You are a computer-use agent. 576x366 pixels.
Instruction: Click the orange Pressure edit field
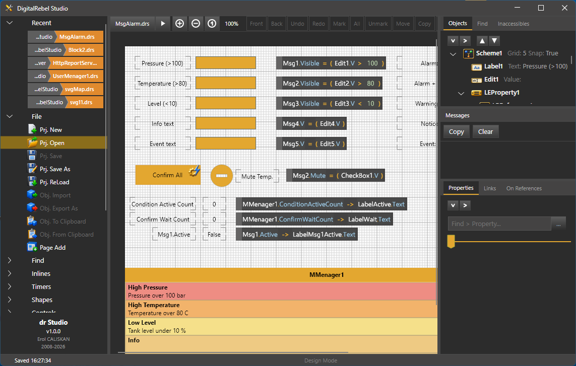[226, 63]
